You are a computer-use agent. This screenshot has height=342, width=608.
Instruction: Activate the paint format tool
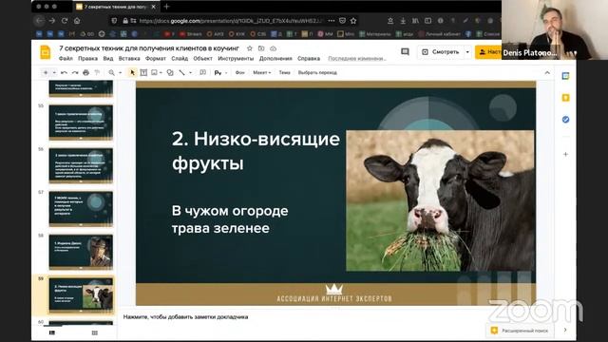tap(97, 72)
